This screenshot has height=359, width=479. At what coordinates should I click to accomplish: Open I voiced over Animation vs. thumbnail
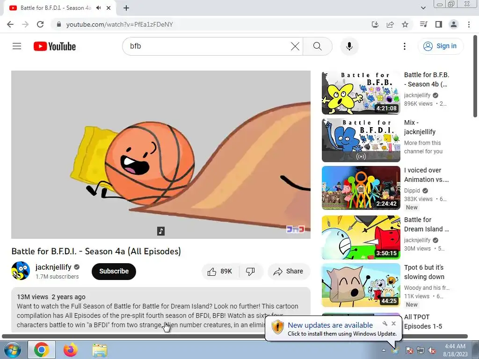[x=361, y=188]
